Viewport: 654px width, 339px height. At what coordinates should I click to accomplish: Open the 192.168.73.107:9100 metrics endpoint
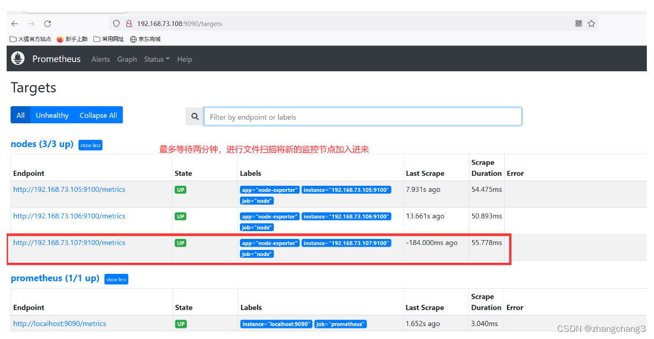pos(69,243)
